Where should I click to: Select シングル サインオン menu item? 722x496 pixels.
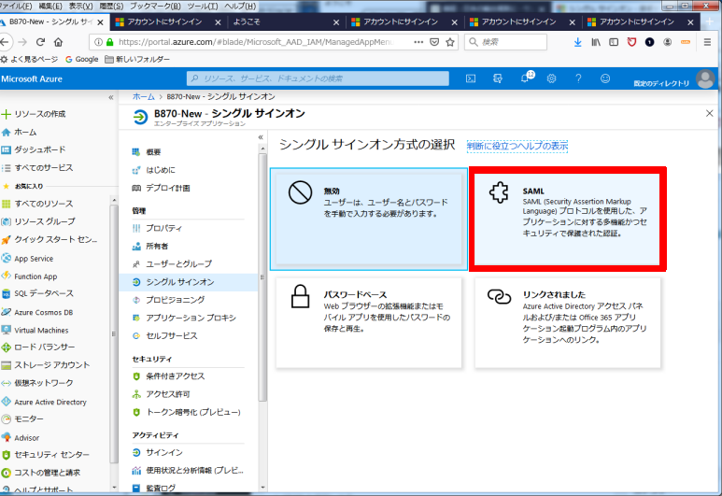coord(189,282)
